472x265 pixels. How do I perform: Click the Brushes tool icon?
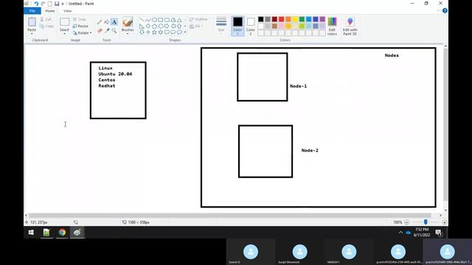128,22
